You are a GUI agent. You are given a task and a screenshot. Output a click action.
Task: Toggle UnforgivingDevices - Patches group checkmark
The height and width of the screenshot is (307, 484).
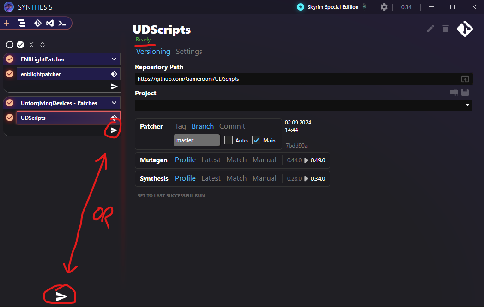(x=10, y=103)
